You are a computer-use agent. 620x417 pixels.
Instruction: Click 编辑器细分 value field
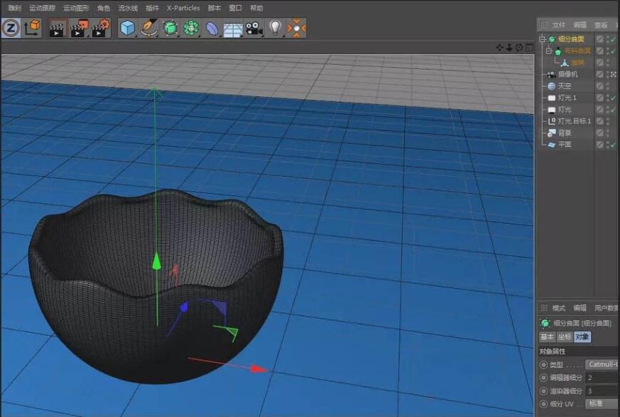(x=601, y=378)
